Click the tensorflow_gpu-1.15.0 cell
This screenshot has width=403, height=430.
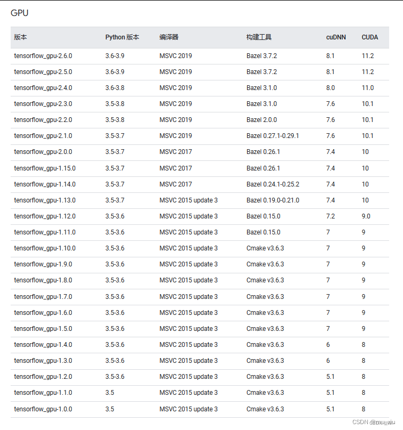(x=45, y=168)
